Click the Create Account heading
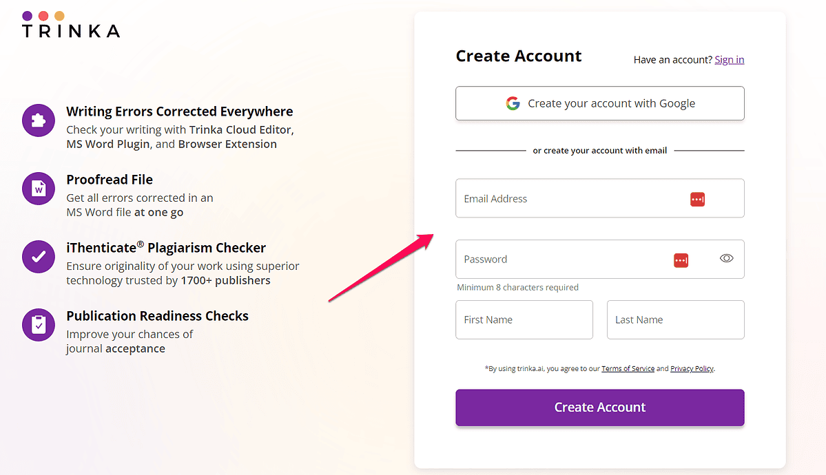The height and width of the screenshot is (475, 826). click(519, 56)
